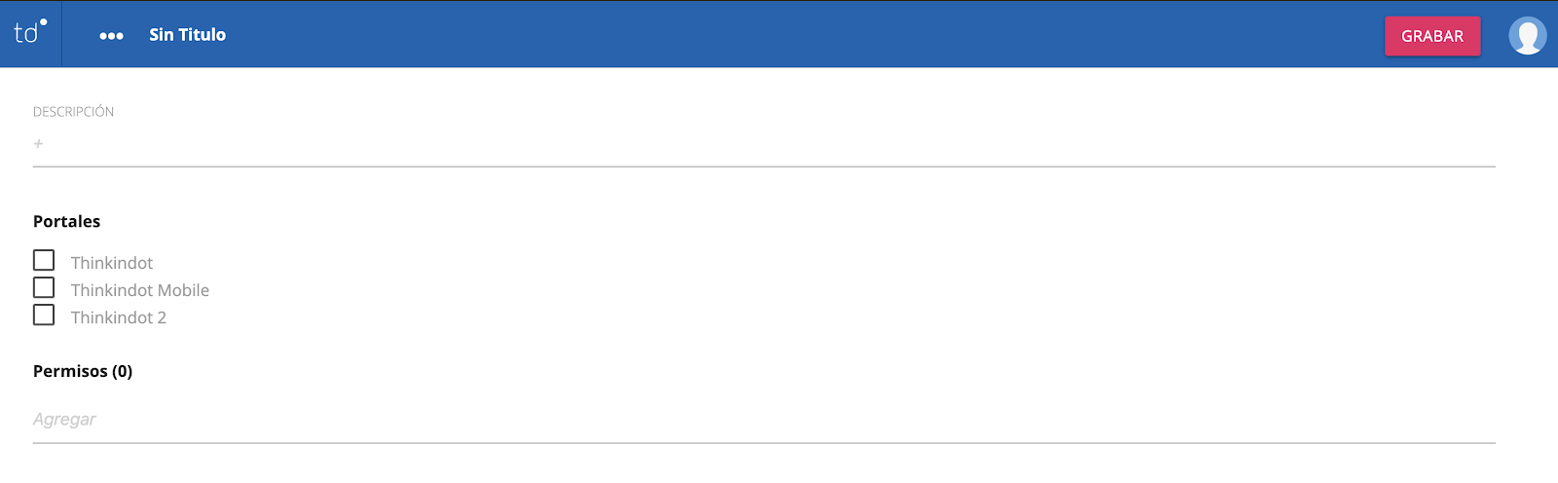
Task: Open the user profile avatar
Action: click(1527, 36)
